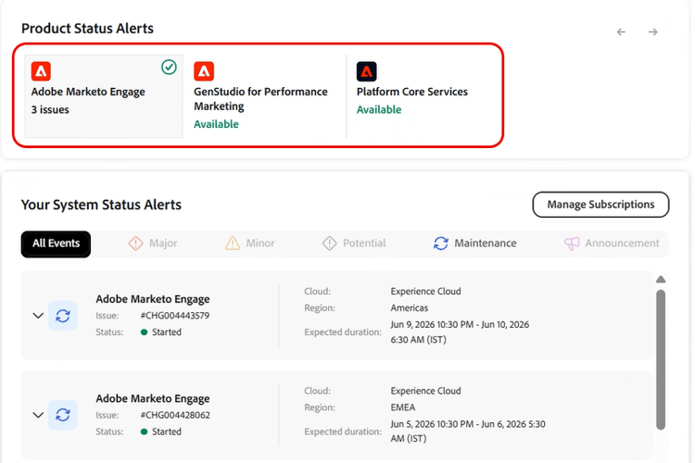Expand the #CHG004443579 alert row chevron
This screenshot has height=463, width=695.
click(38, 316)
